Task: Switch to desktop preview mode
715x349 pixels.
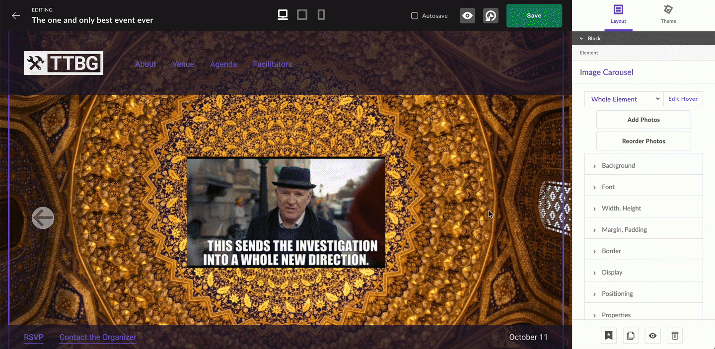Action: click(x=283, y=15)
